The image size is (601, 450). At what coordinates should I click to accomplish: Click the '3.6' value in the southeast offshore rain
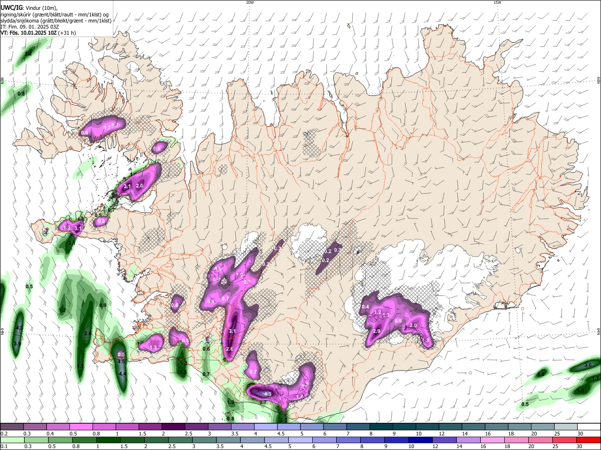tap(587, 365)
